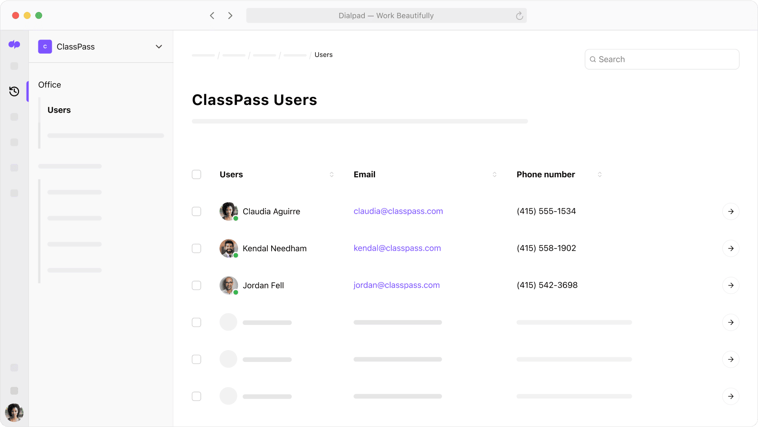Image resolution: width=758 pixels, height=427 pixels.
Task: Reload the page using the refresh icon
Action: (x=519, y=16)
